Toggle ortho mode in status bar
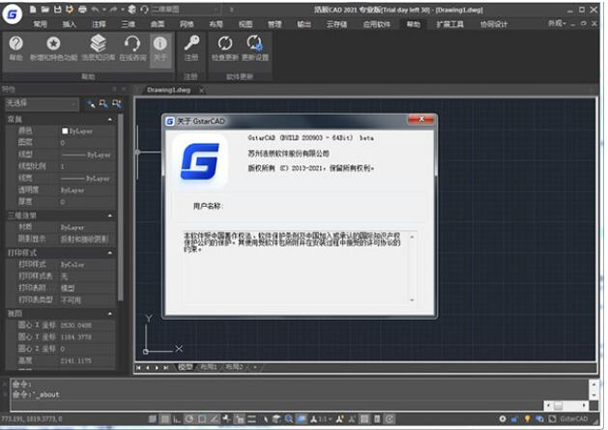608x430 pixels. pyautogui.click(x=177, y=418)
